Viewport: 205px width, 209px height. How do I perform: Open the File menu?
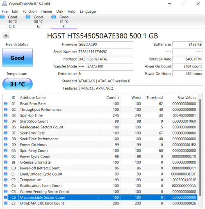[x=5, y=11]
